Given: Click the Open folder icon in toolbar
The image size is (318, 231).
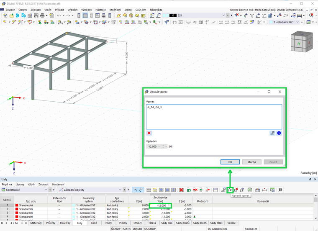Looking at the screenshot, I should click(12, 15).
